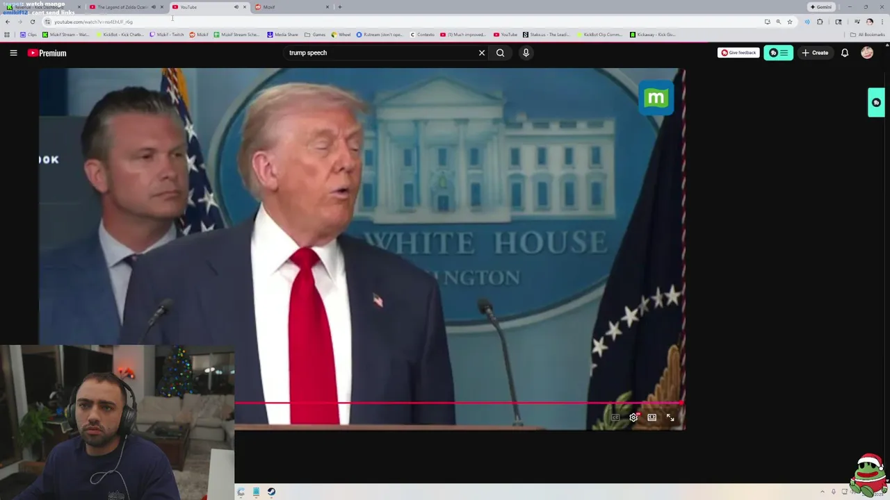This screenshot has height=500, width=890.
Task: Open the Contexto bookmark
Action: coord(422,35)
